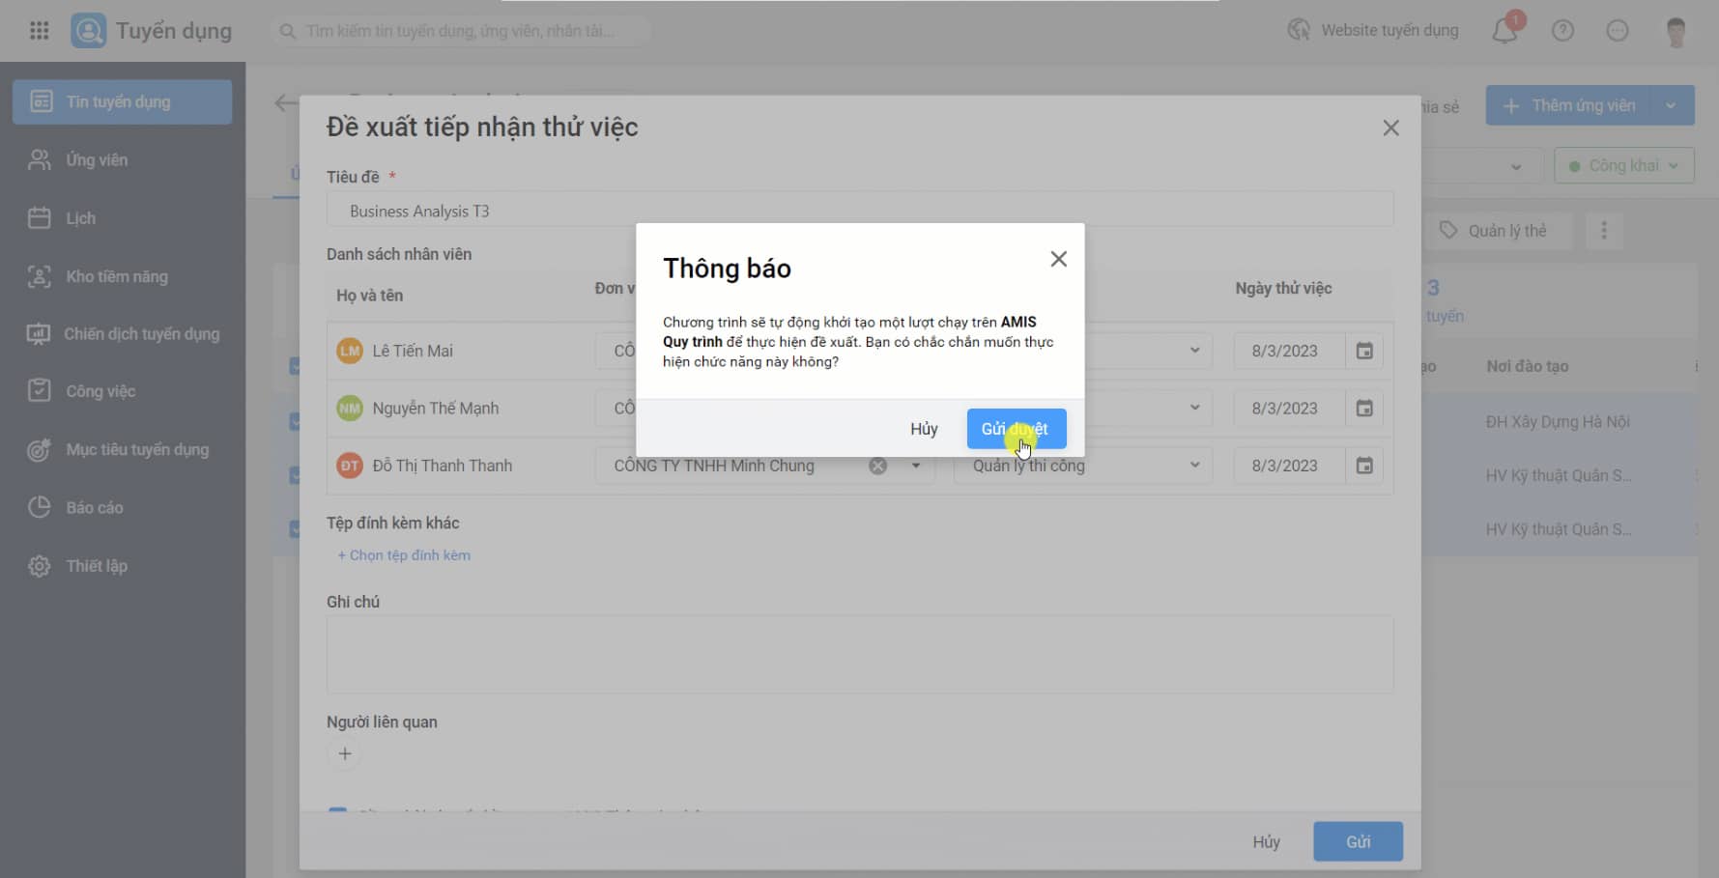The width and height of the screenshot is (1719, 878).
Task: Click Lê Tiến Mai avatar
Action: (349, 351)
